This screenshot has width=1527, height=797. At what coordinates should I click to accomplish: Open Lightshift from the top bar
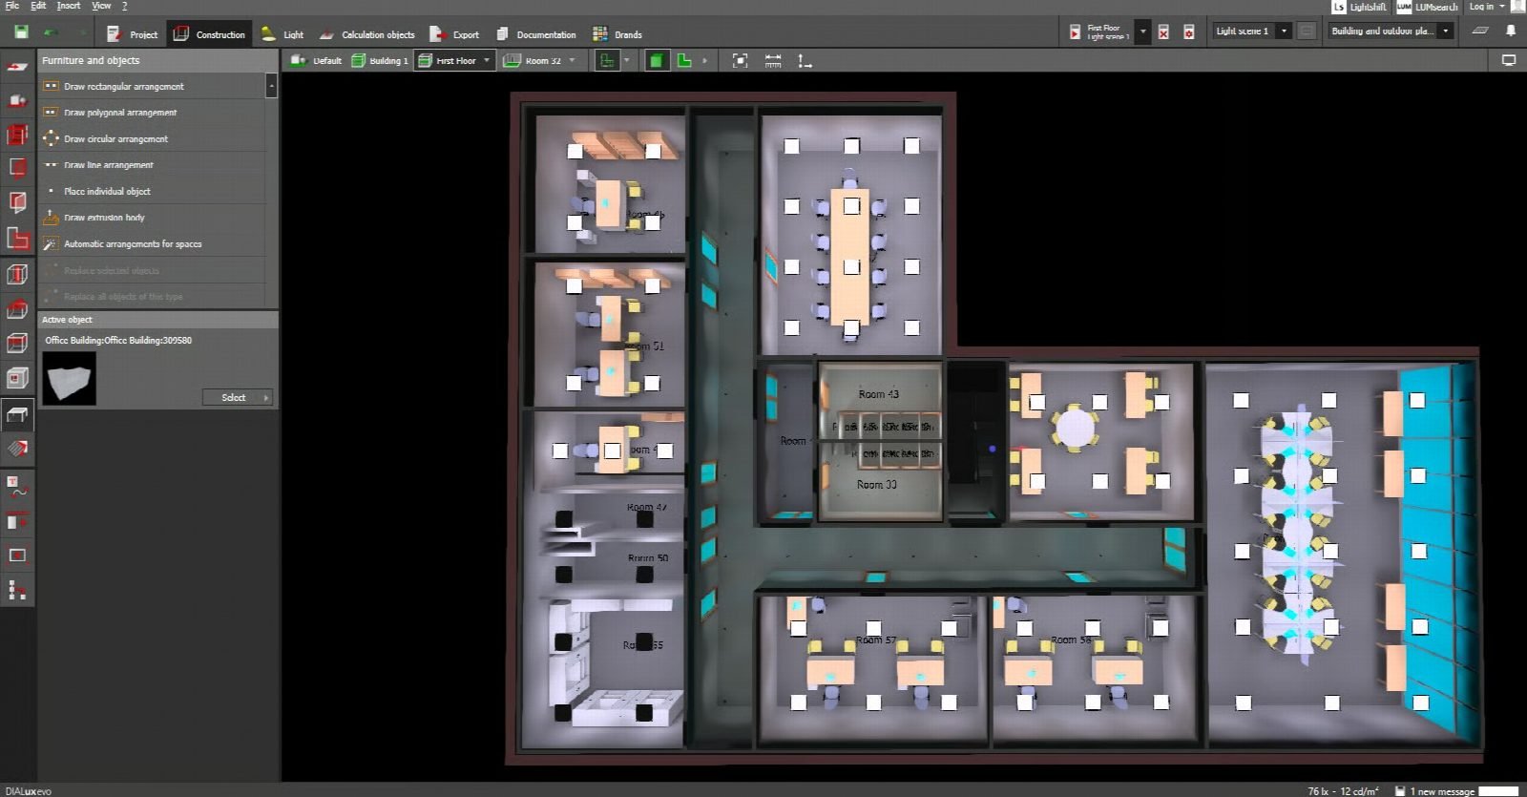1359,7
